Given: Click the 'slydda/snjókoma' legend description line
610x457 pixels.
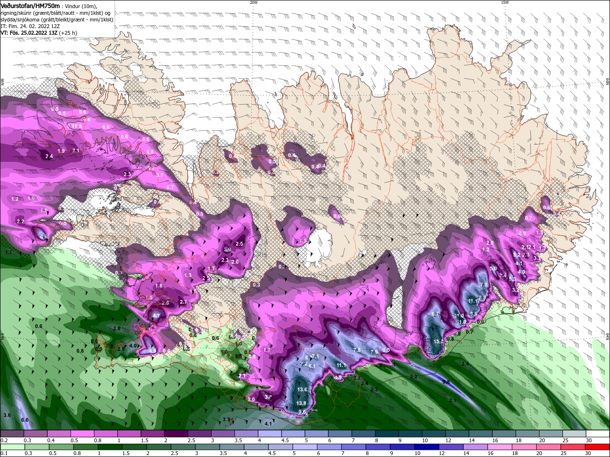Looking at the screenshot, I should [x=57, y=20].
